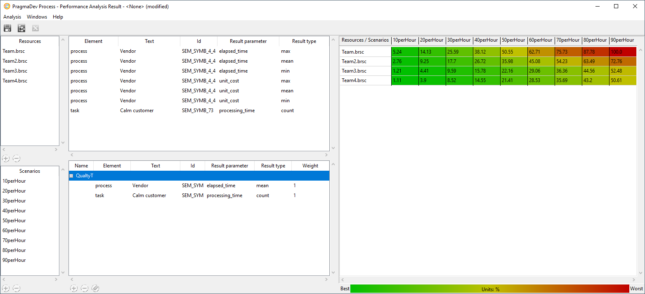Screen dimensions: 645x294
Task: Collapse the QualtyT tree node
Action: tap(71, 176)
